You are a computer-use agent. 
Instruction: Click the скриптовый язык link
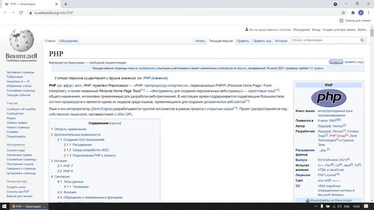pyautogui.click(x=261, y=91)
